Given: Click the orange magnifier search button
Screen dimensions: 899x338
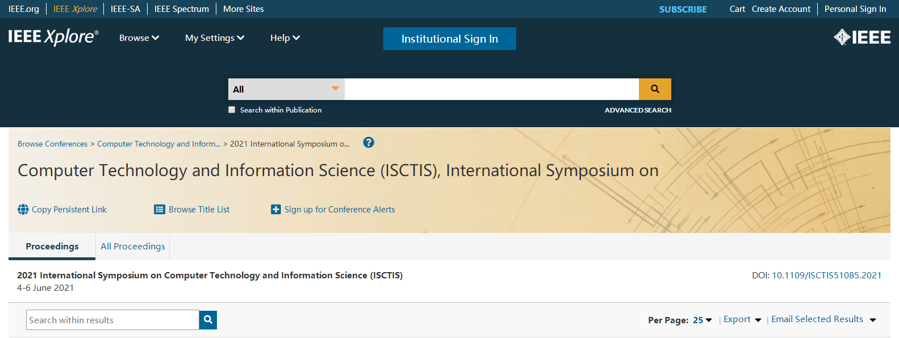Looking at the screenshot, I should pos(655,89).
